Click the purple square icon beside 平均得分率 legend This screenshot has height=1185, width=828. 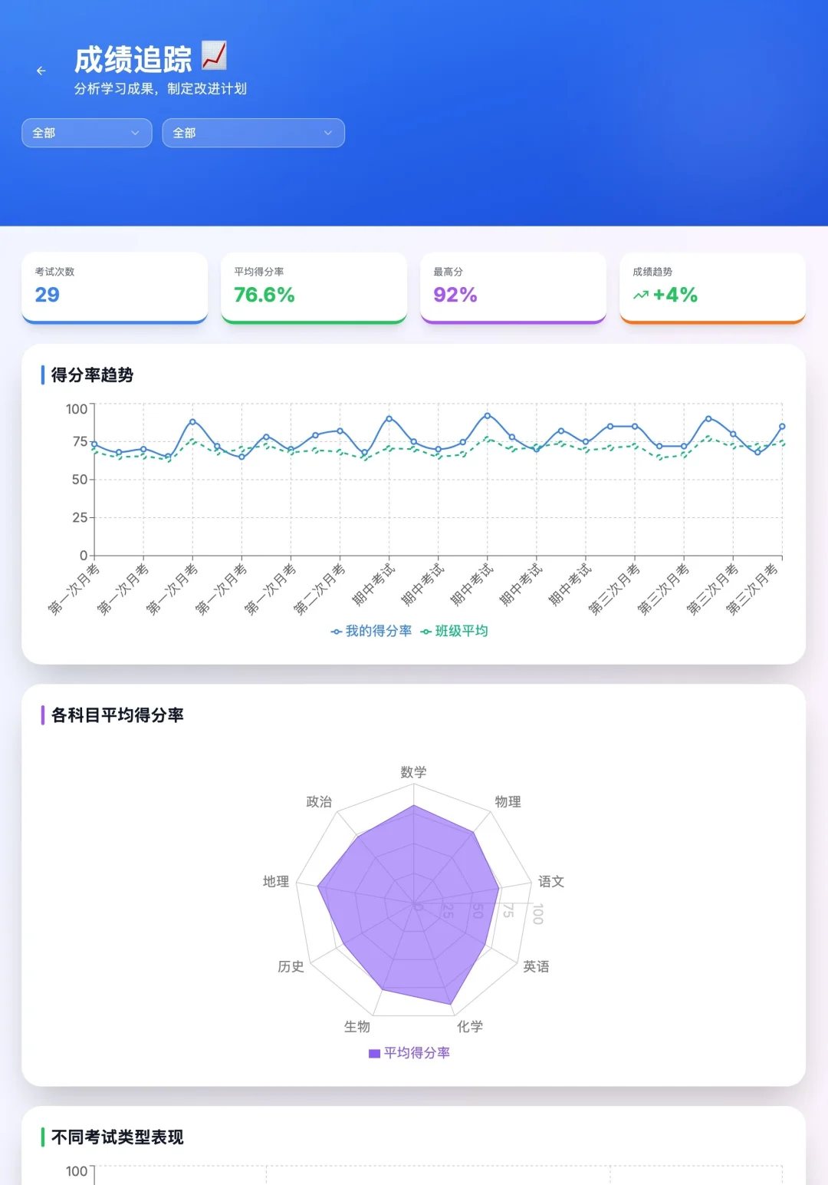tap(372, 1052)
